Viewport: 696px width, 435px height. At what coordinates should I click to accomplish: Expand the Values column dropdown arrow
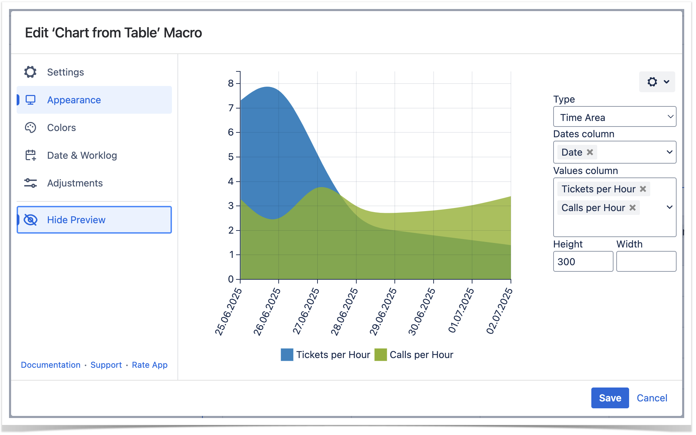[670, 207]
